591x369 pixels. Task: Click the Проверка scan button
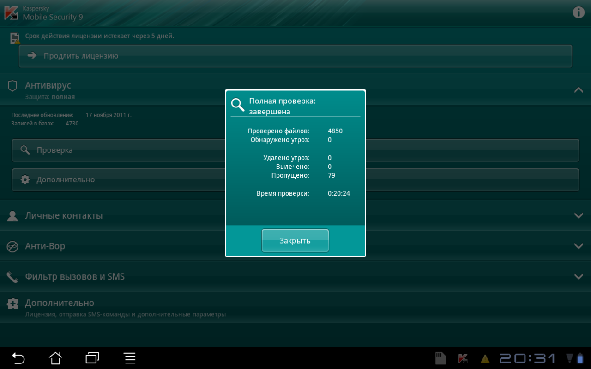coord(295,150)
